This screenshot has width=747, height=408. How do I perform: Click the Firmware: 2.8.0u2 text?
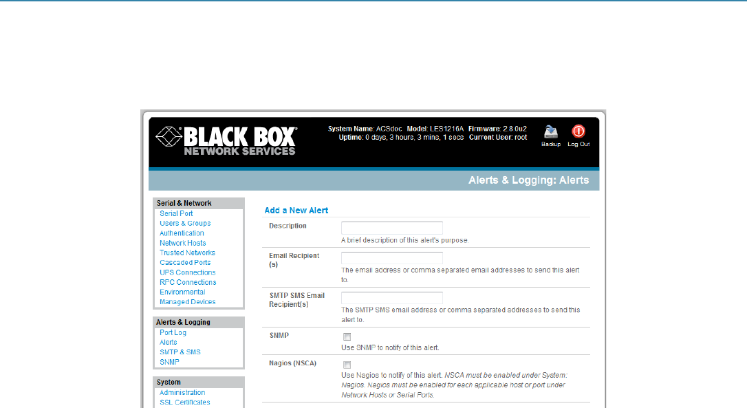[497, 129]
